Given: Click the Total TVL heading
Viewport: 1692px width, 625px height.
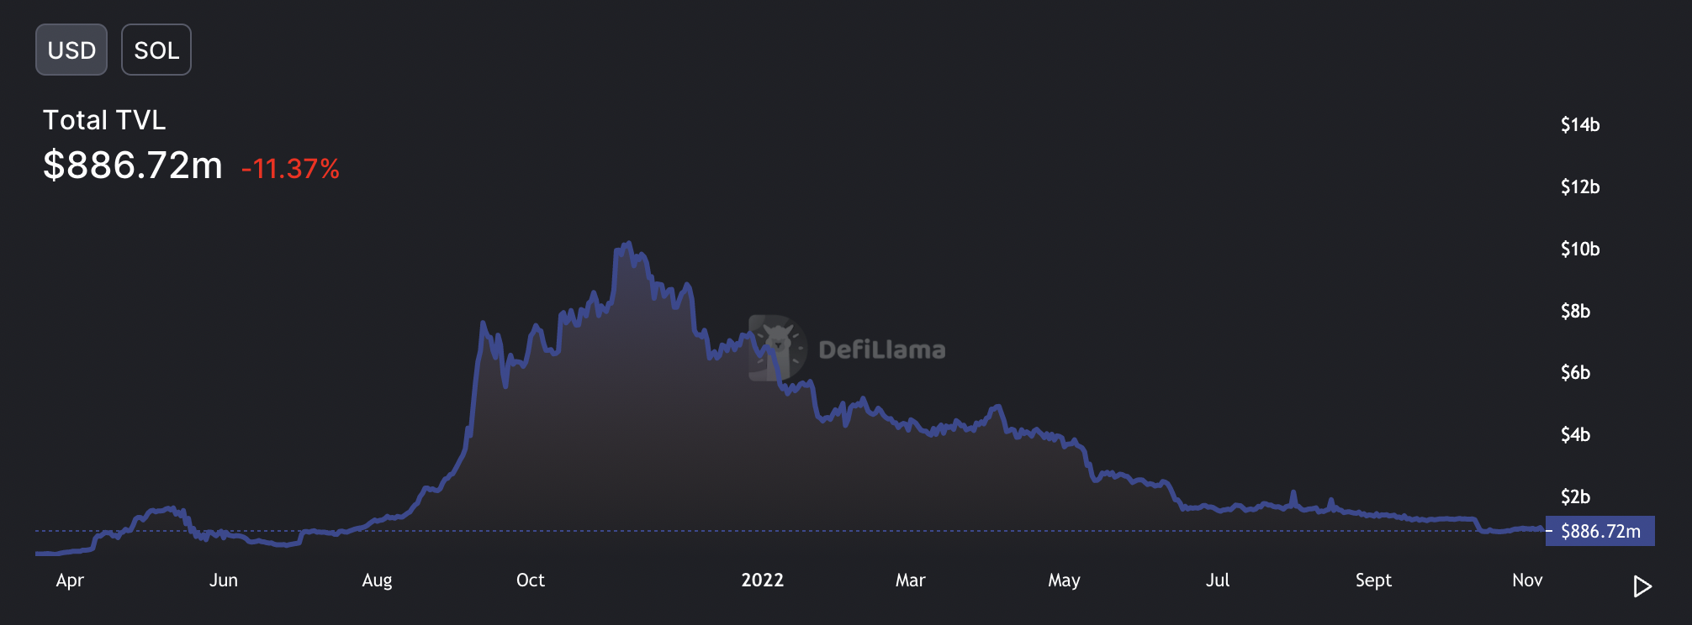Looking at the screenshot, I should tap(104, 120).
